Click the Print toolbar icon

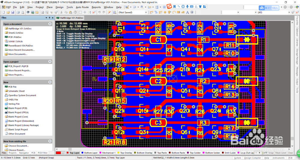[x=18, y=12]
